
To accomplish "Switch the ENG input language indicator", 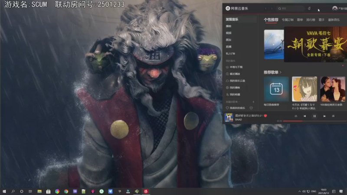I will coord(314,192).
